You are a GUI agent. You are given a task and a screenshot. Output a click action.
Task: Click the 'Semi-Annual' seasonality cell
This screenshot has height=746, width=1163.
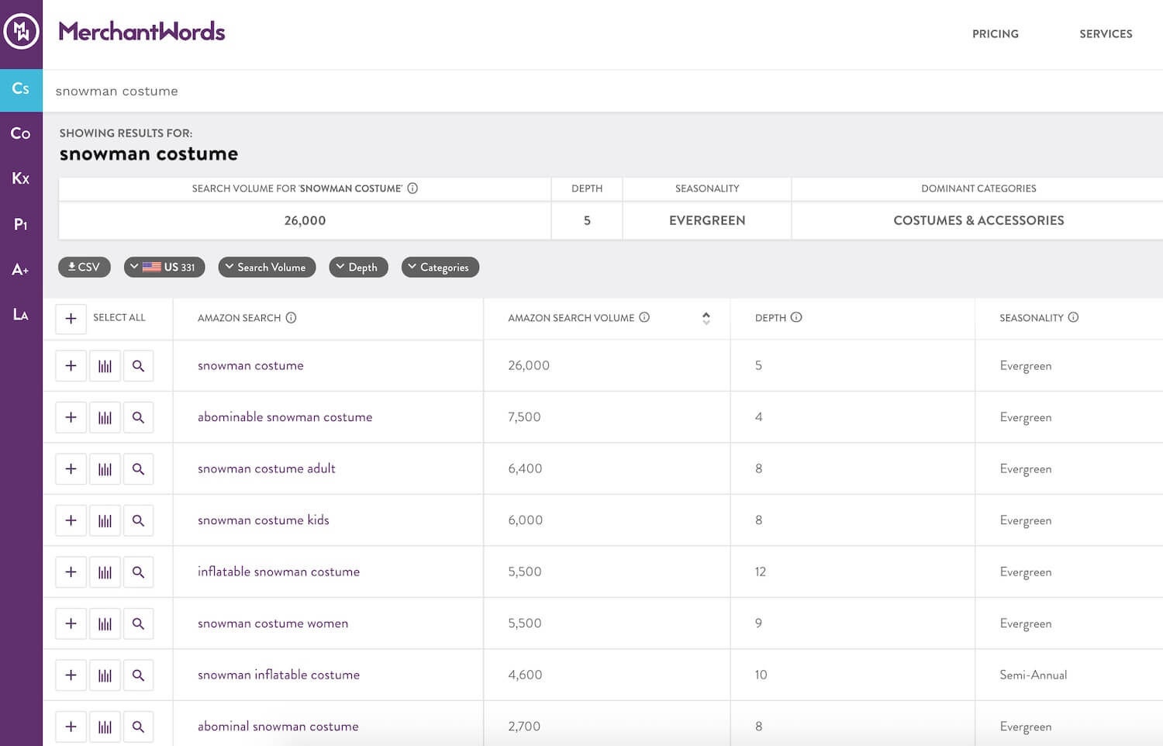point(1034,675)
